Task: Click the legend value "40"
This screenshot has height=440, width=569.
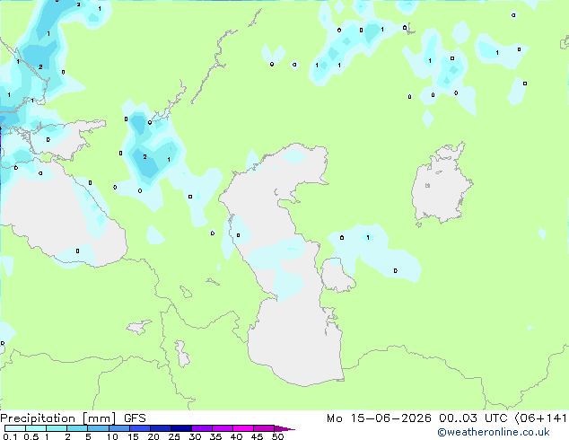Action: click(x=236, y=436)
